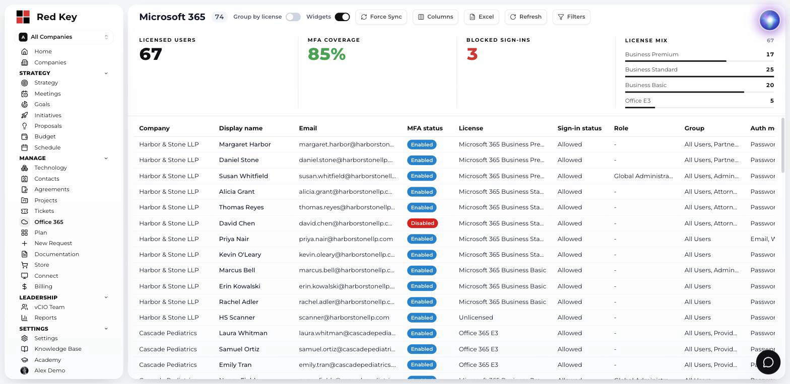Click the Strategy target icon
790x384 pixels.
24,83
